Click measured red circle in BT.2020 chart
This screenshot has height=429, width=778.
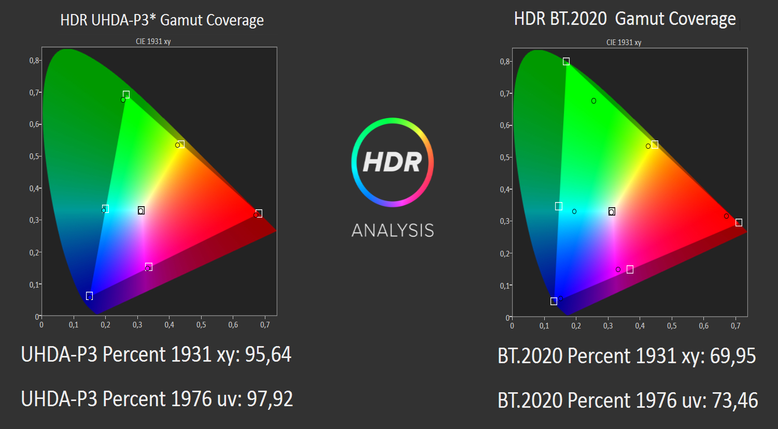tap(726, 216)
